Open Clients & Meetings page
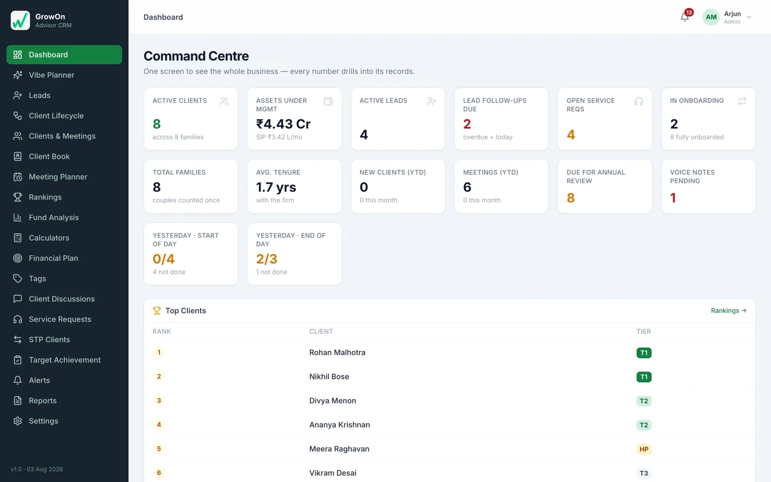 coord(64,136)
